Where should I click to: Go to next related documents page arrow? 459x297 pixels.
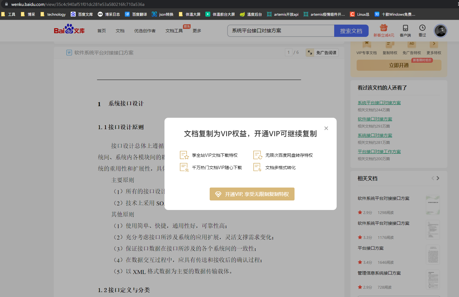pos(438,178)
